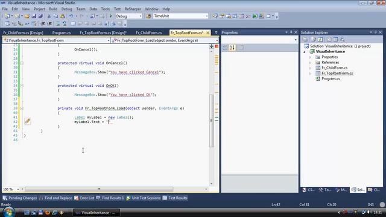Open the Build menu
The image size is (386, 217).
[53, 9]
